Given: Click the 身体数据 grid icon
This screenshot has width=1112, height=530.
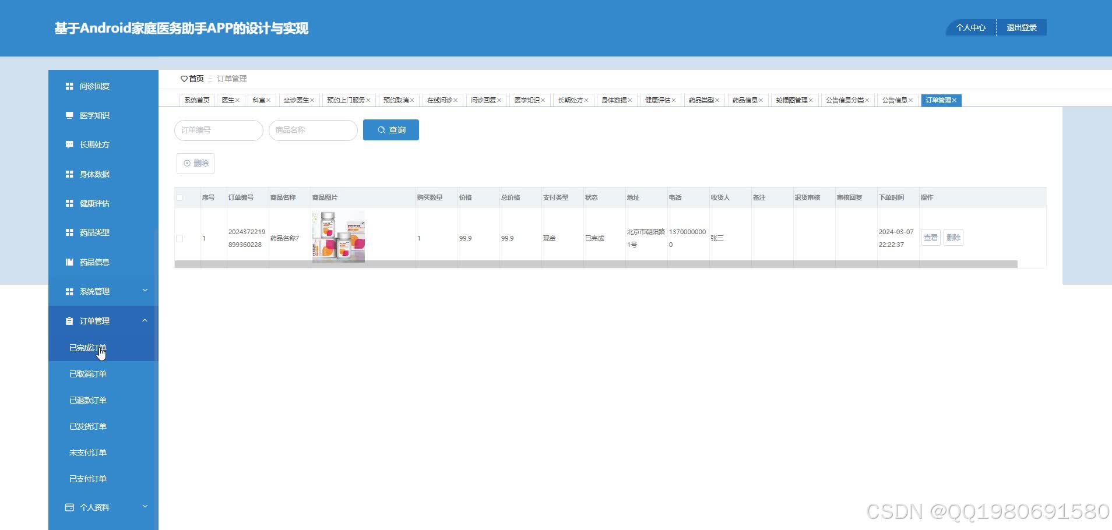Looking at the screenshot, I should [69, 174].
